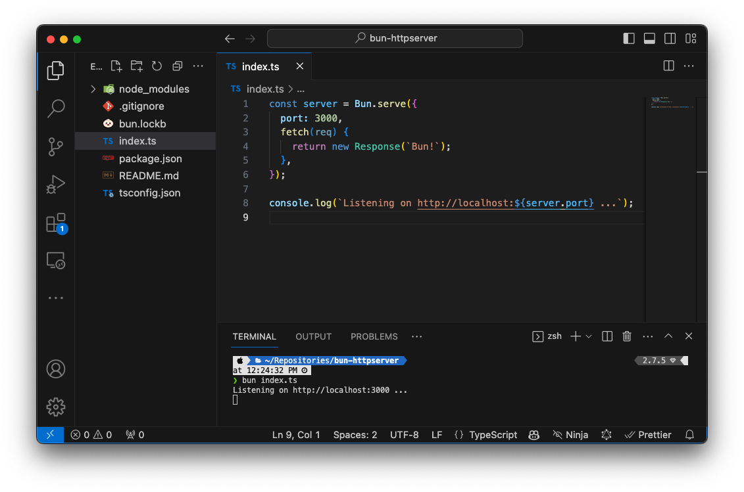Toggle Ninja mode in the status bar
Viewport: 744px width, 492px height.
pyautogui.click(x=570, y=435)
